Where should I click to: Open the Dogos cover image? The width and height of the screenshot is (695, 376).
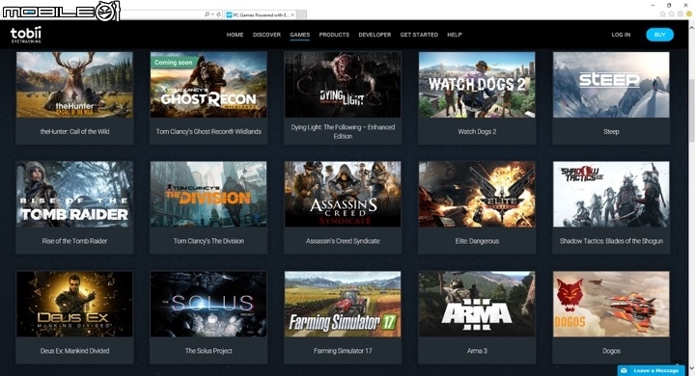pyautogui.click(x=611, y=304)
